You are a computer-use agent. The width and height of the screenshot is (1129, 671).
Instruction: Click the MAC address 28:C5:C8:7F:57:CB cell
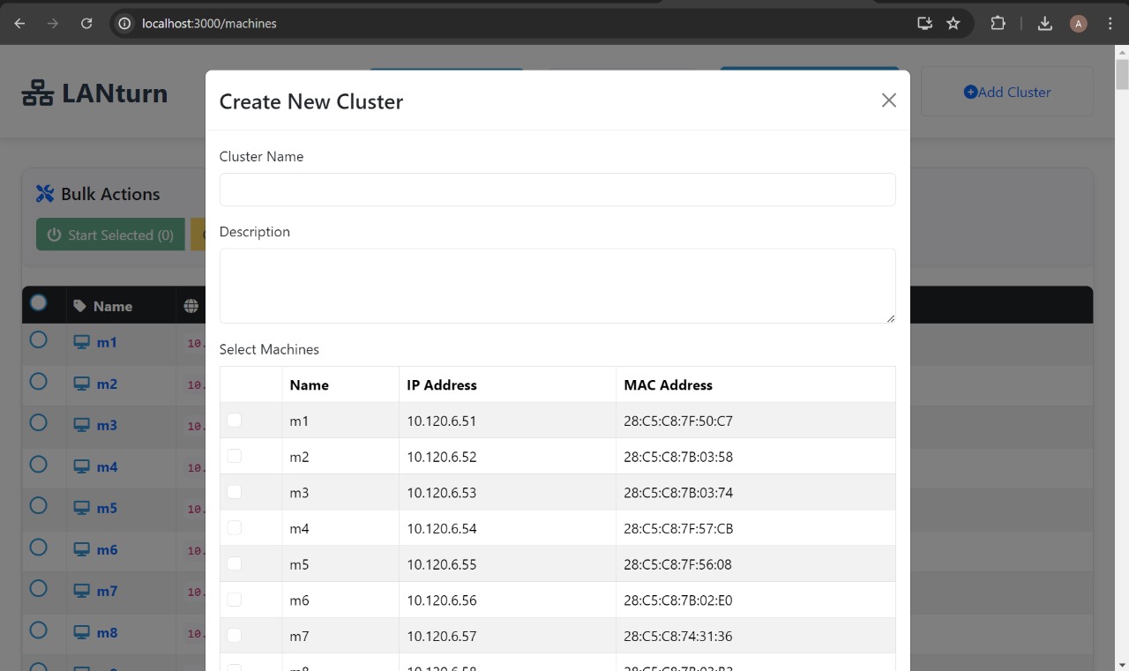(755, 528)
